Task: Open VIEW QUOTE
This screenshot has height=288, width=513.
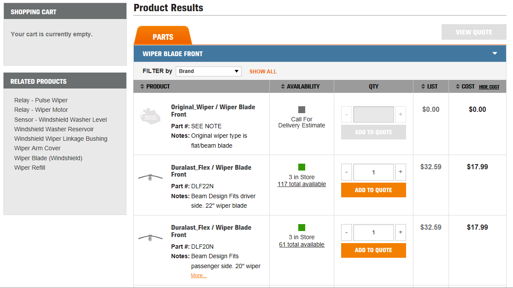Action: pyautogui.click(x=474, y=32)
